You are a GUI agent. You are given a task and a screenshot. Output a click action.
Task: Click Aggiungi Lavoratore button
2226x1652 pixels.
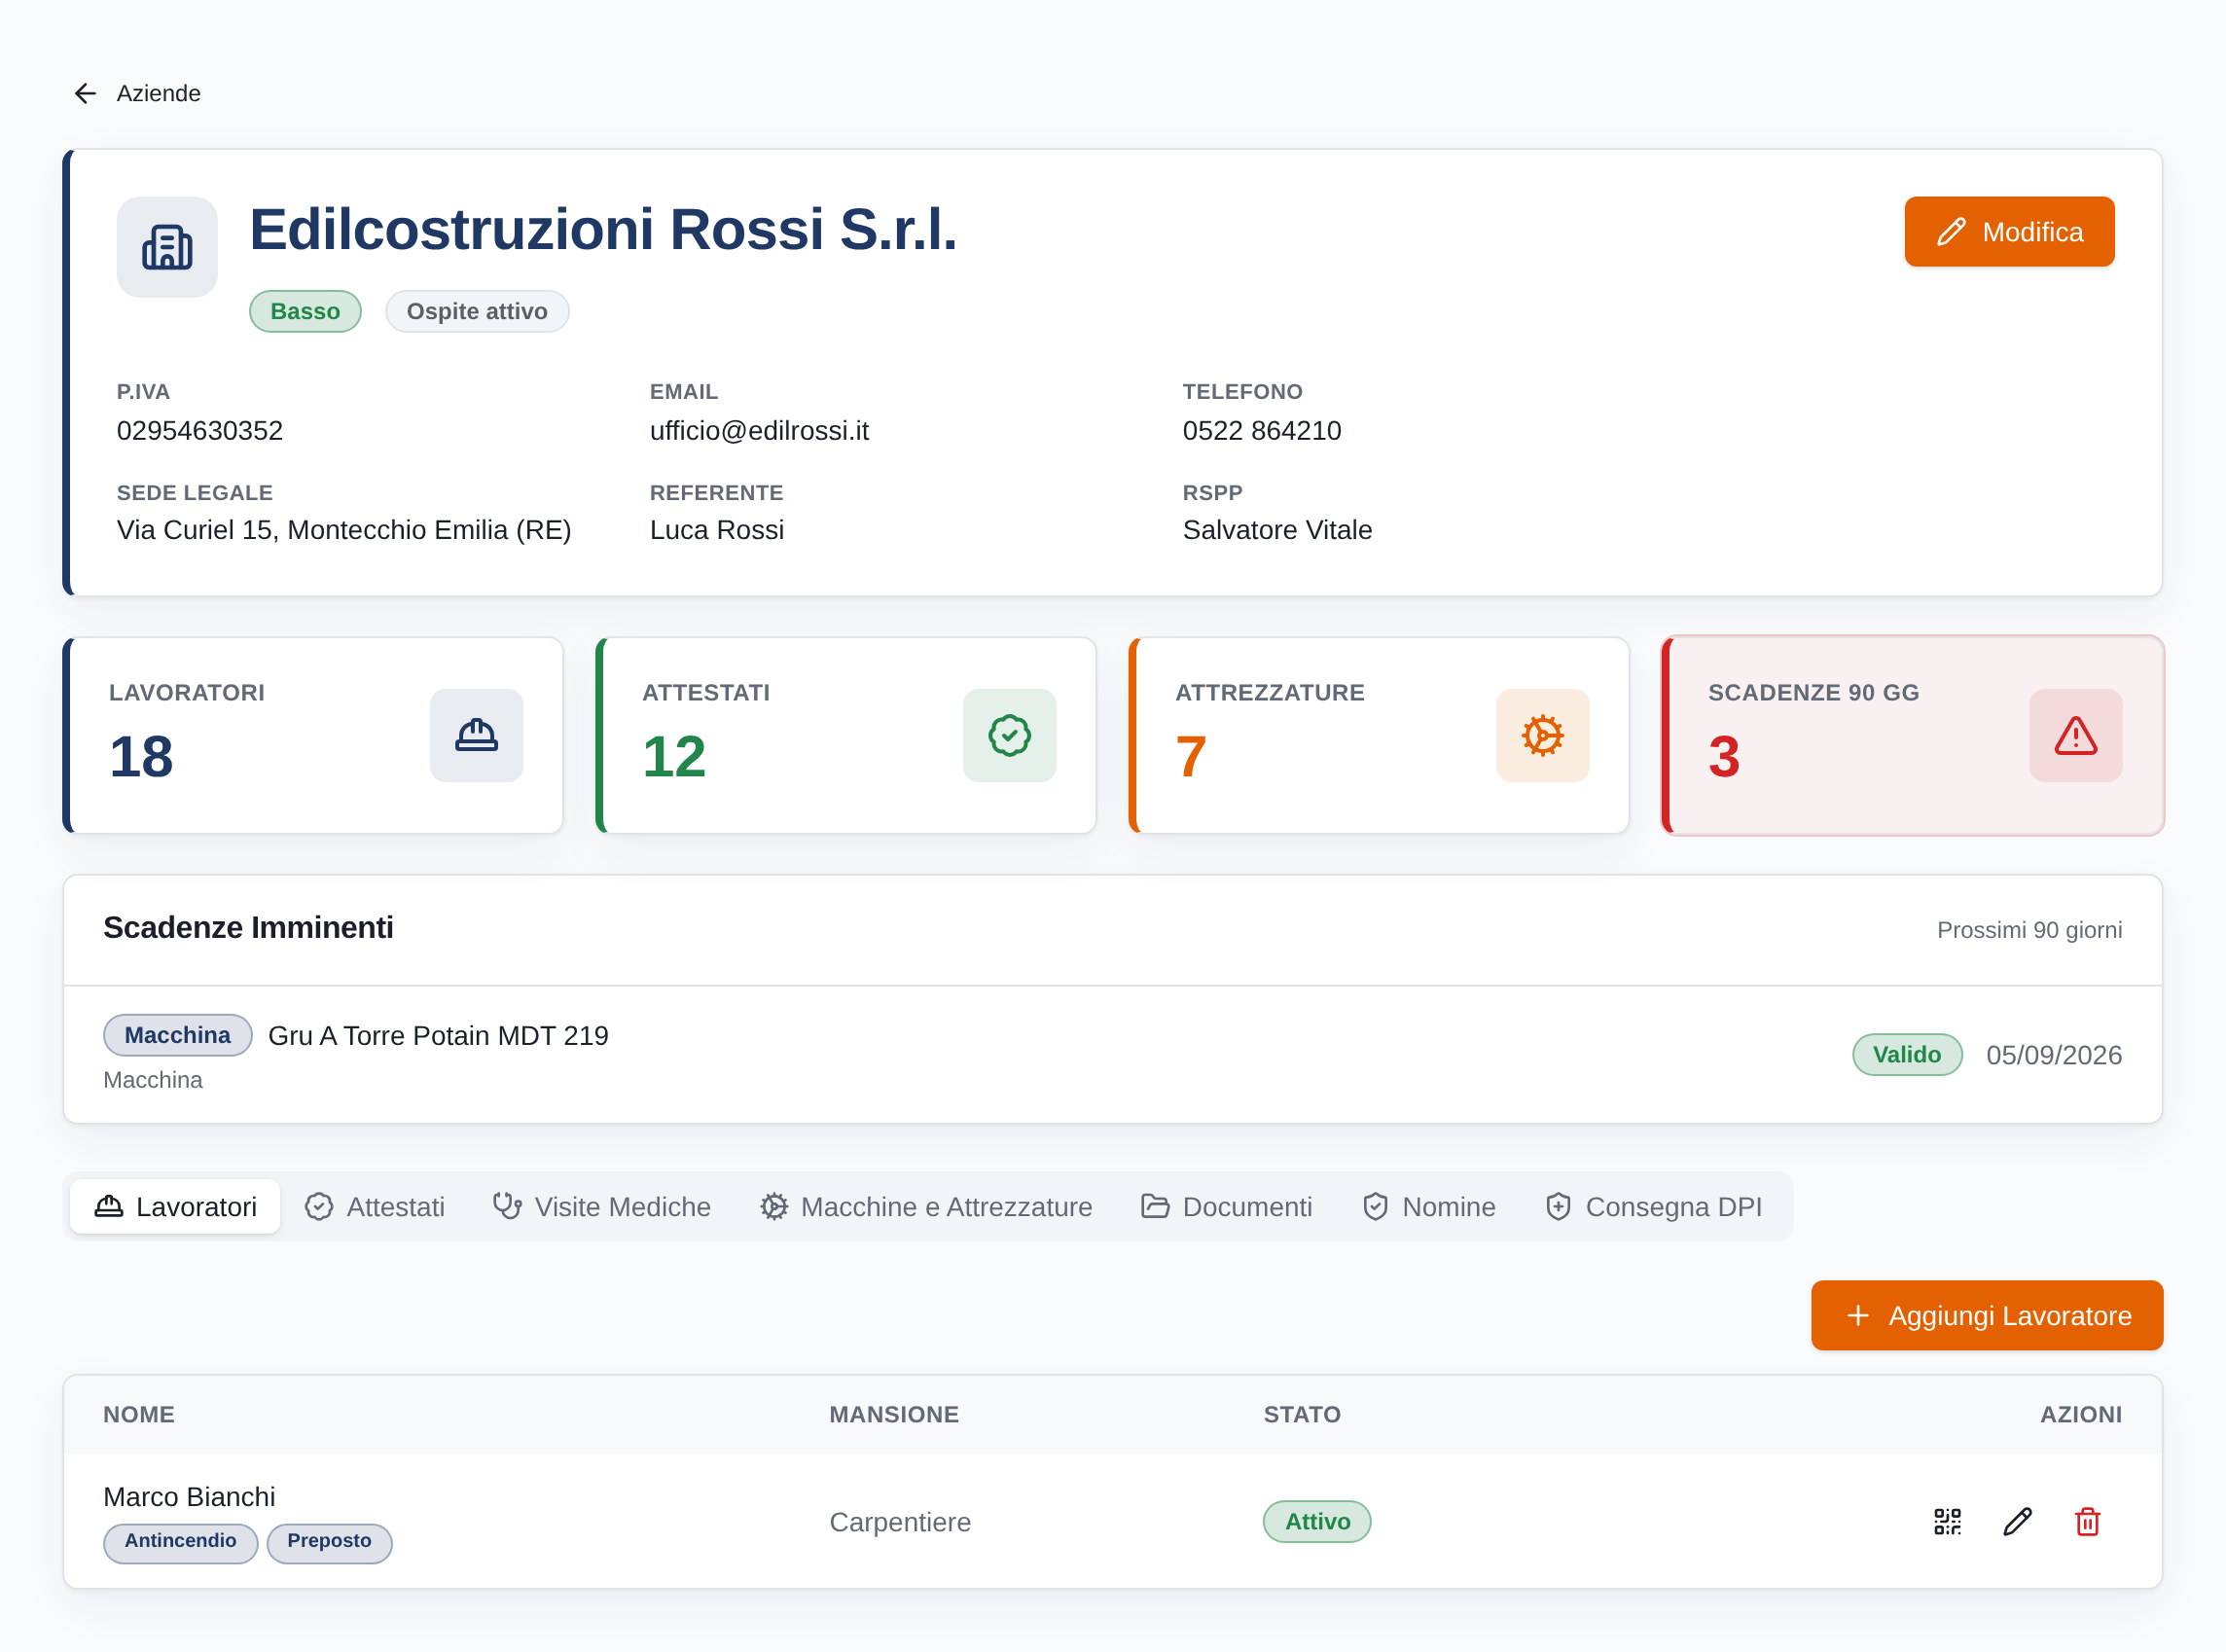point(1986,1315)
